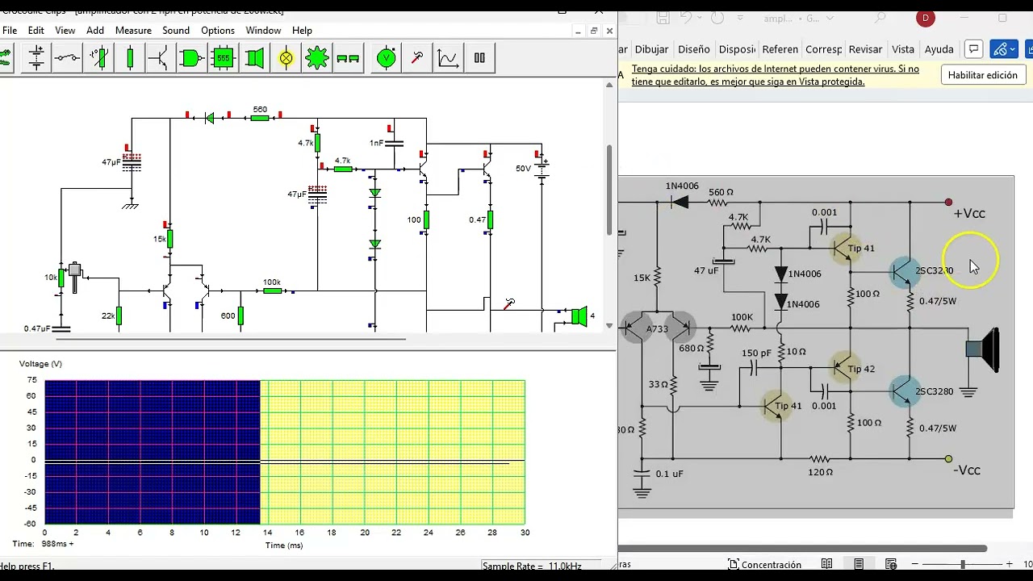Open the lamp and light outputs toolbar
1033x581 pixels.
click(286, 58)
